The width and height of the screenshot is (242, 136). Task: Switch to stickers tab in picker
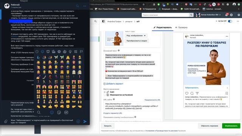(x=59, y=113)
